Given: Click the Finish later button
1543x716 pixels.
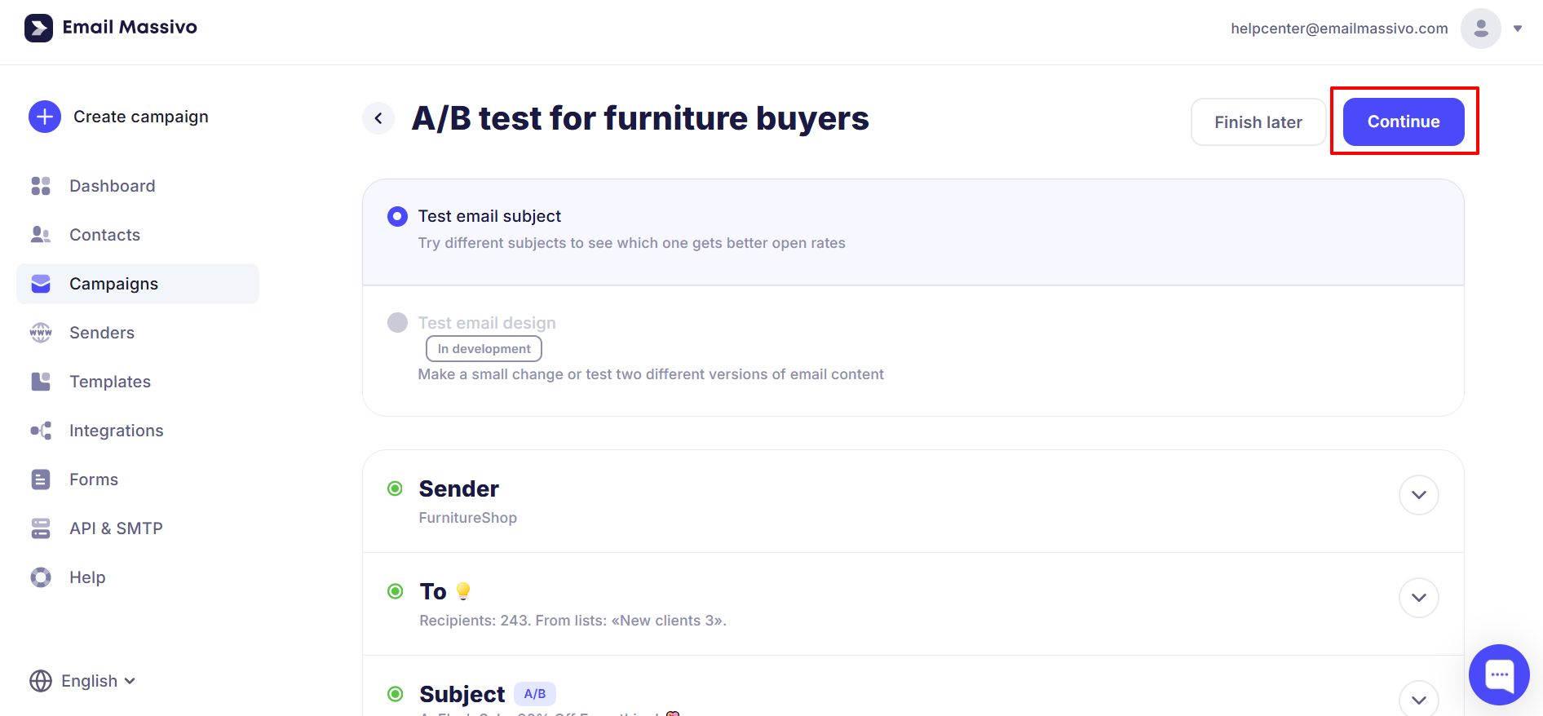Looking at the screenshot, I should (1258, 122).
